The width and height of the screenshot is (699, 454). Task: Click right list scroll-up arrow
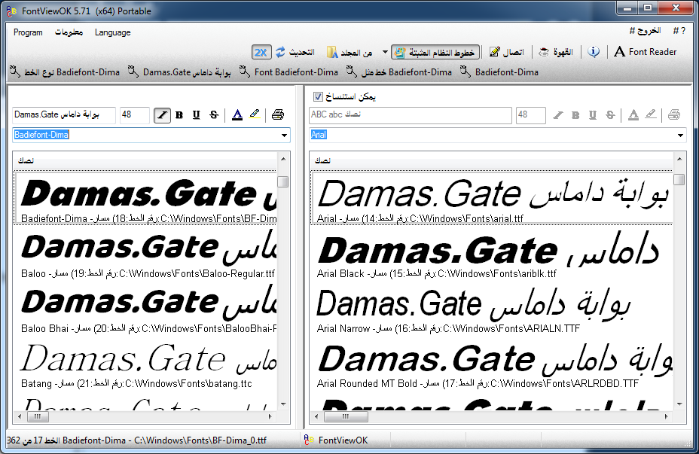click(679, 159)
